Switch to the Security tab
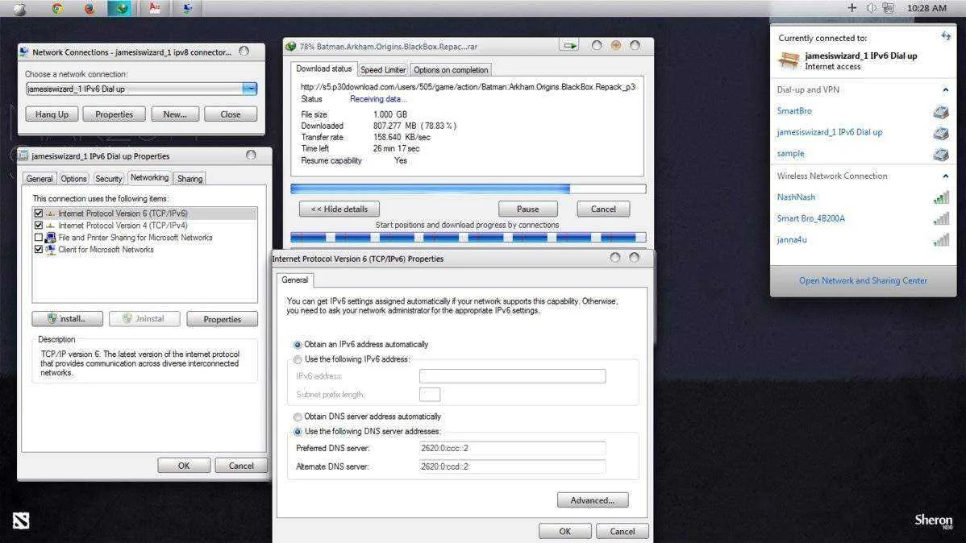The image size is (966, 543). pos(108,179)
